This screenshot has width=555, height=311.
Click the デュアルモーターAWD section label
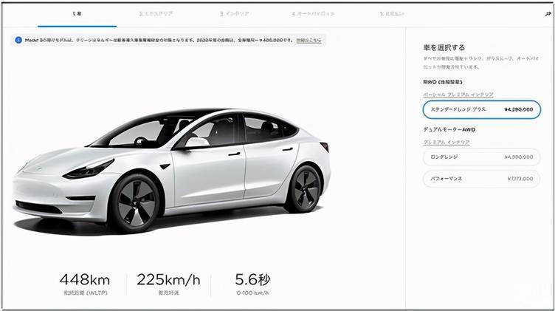click(x=449, y=129)
